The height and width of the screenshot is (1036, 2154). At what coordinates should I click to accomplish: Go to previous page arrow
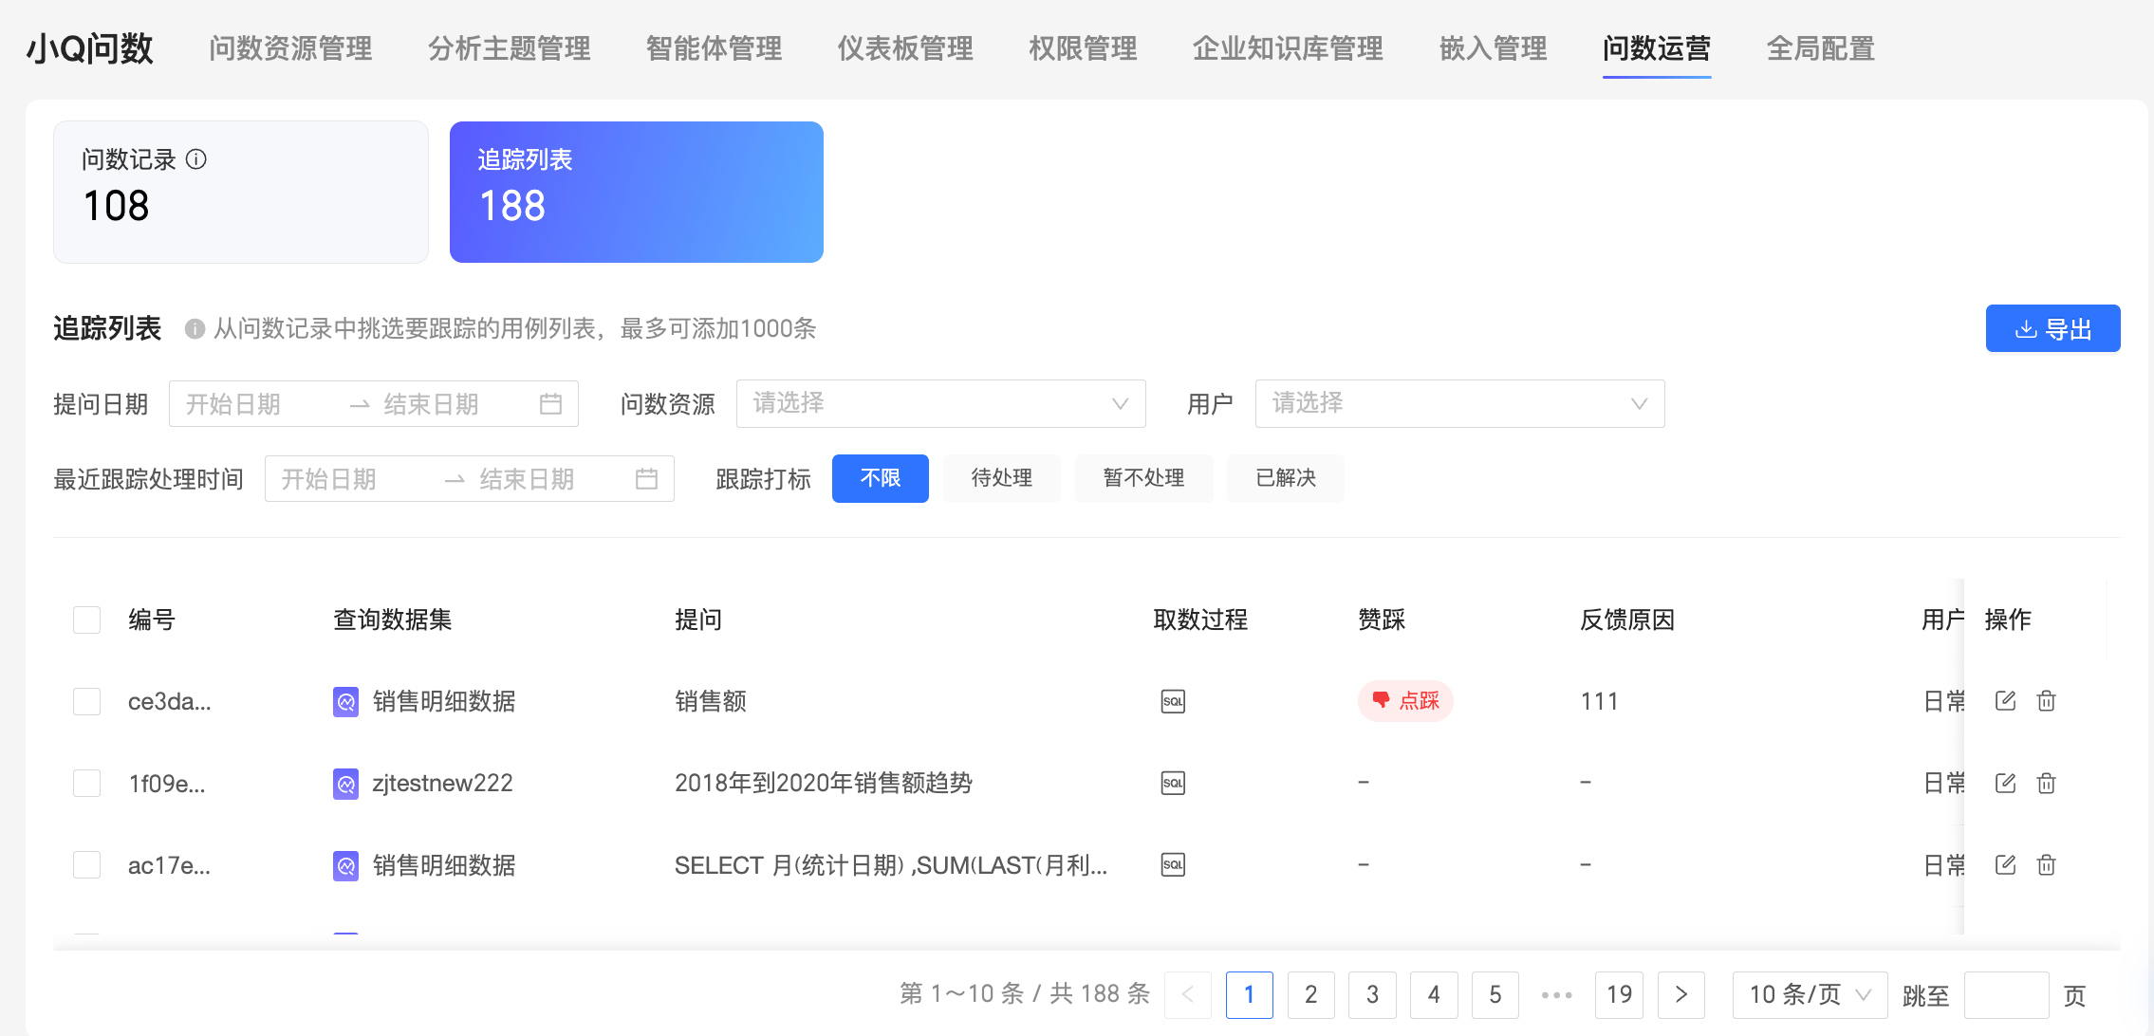(1188, 994)
